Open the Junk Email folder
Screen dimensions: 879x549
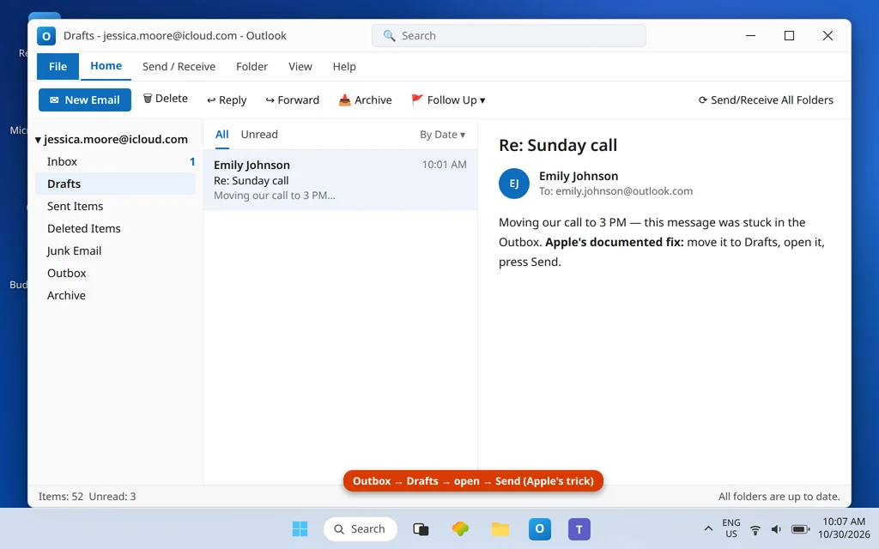[x=116, y=251]
